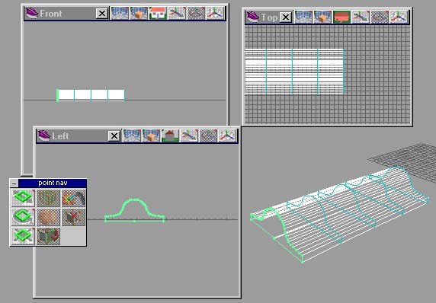Click the red house view icon in Top window
The height and width of the screenshot is (303, 436).
pyautogui.click(x=341, y=17)
